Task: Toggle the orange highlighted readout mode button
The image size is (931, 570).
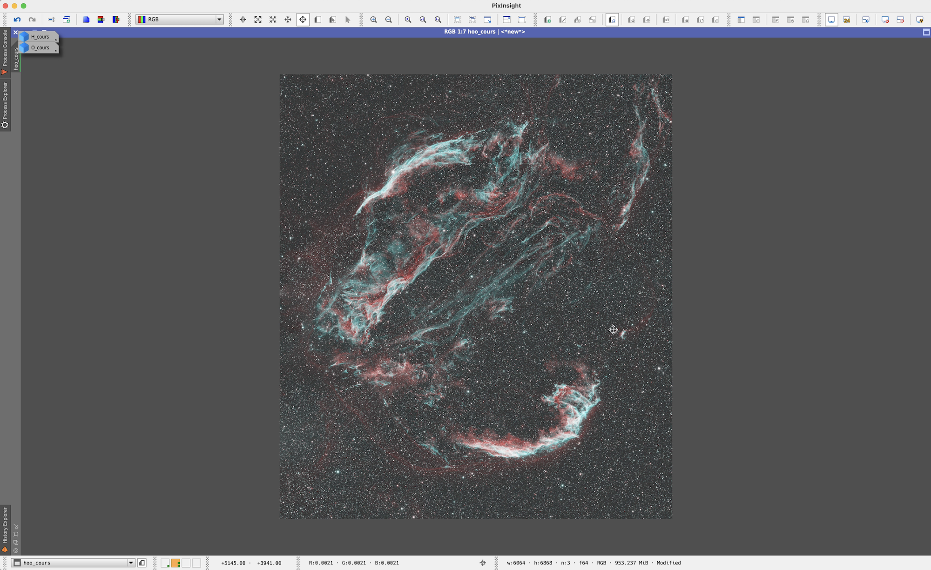Action: point(175,563)
